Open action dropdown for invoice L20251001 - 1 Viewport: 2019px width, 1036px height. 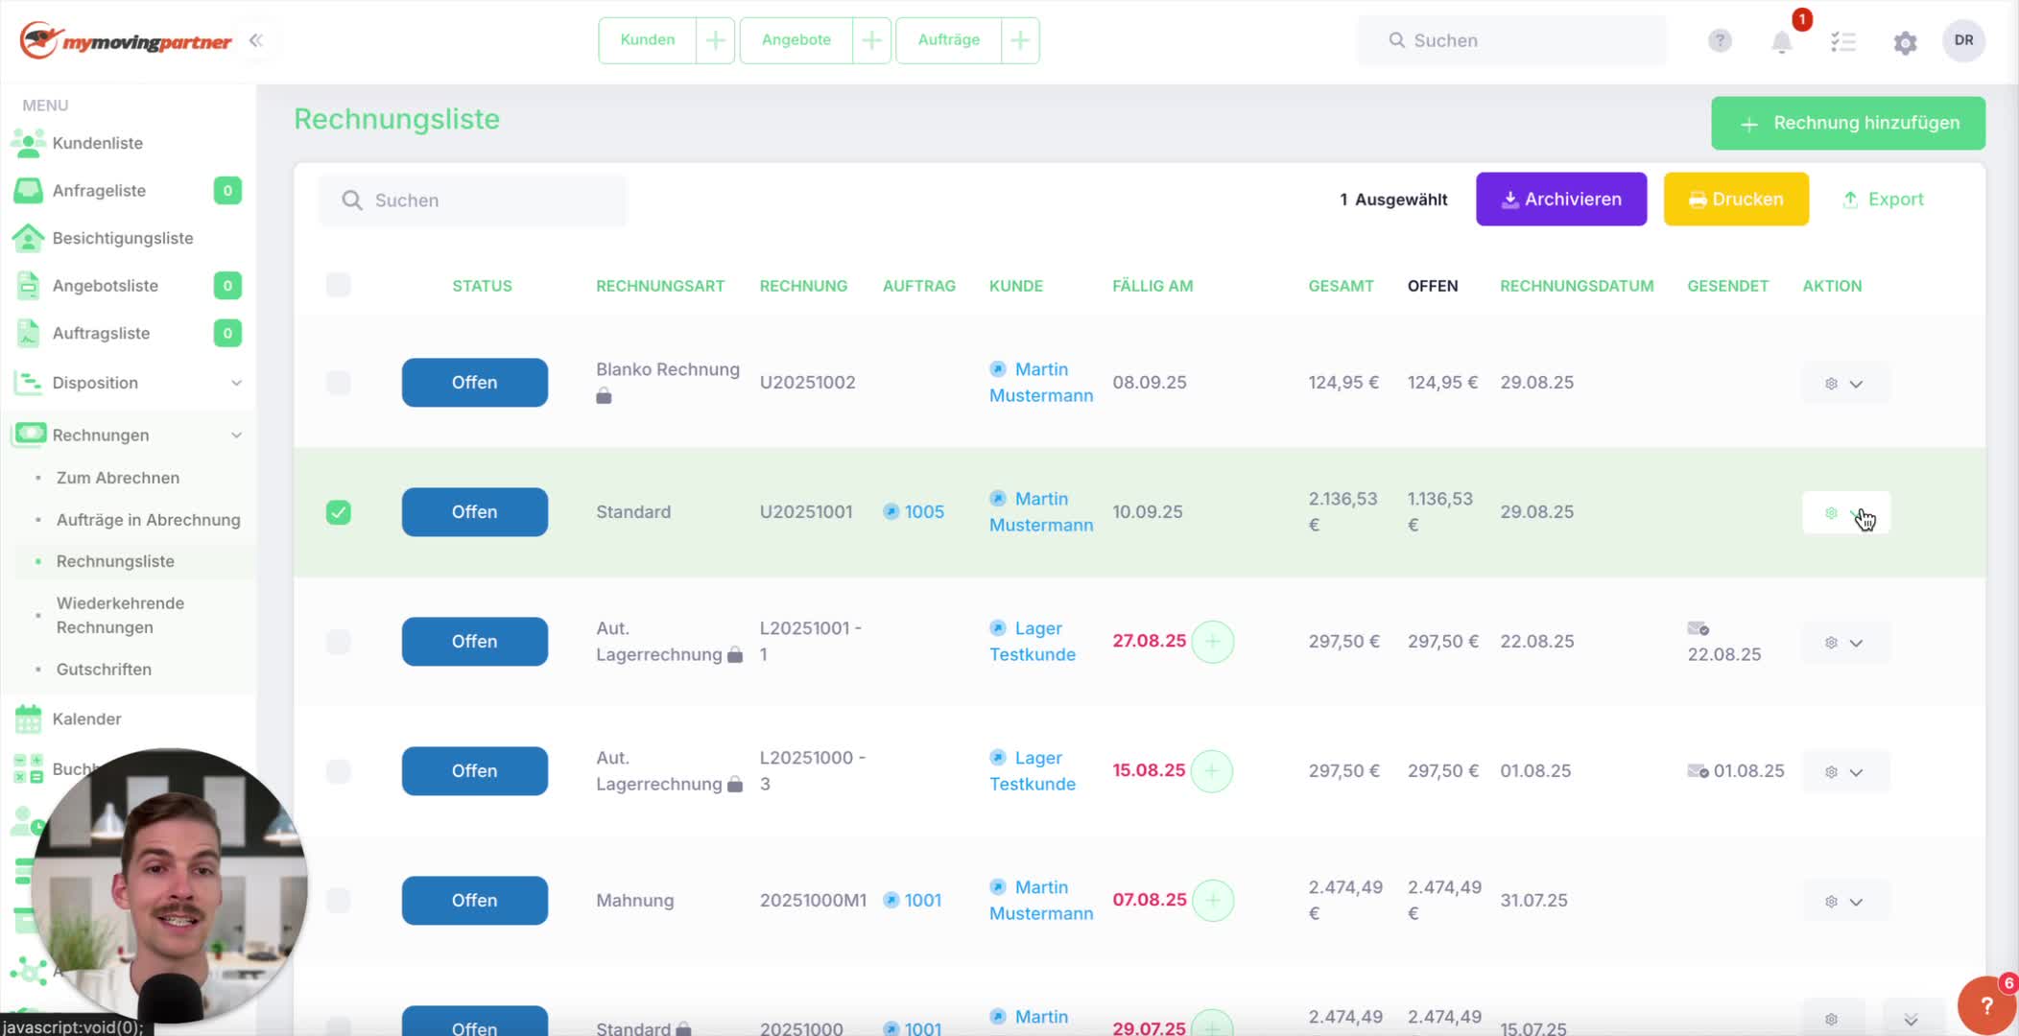point(1845,643)
